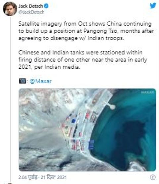Click the blue buildings by the shoreline
The image size is (159, 184).
91,144
